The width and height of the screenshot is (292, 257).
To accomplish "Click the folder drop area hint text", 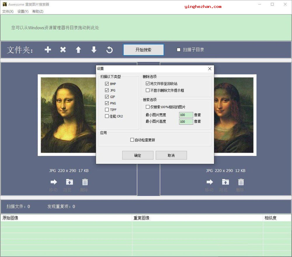I will (55, 28).
